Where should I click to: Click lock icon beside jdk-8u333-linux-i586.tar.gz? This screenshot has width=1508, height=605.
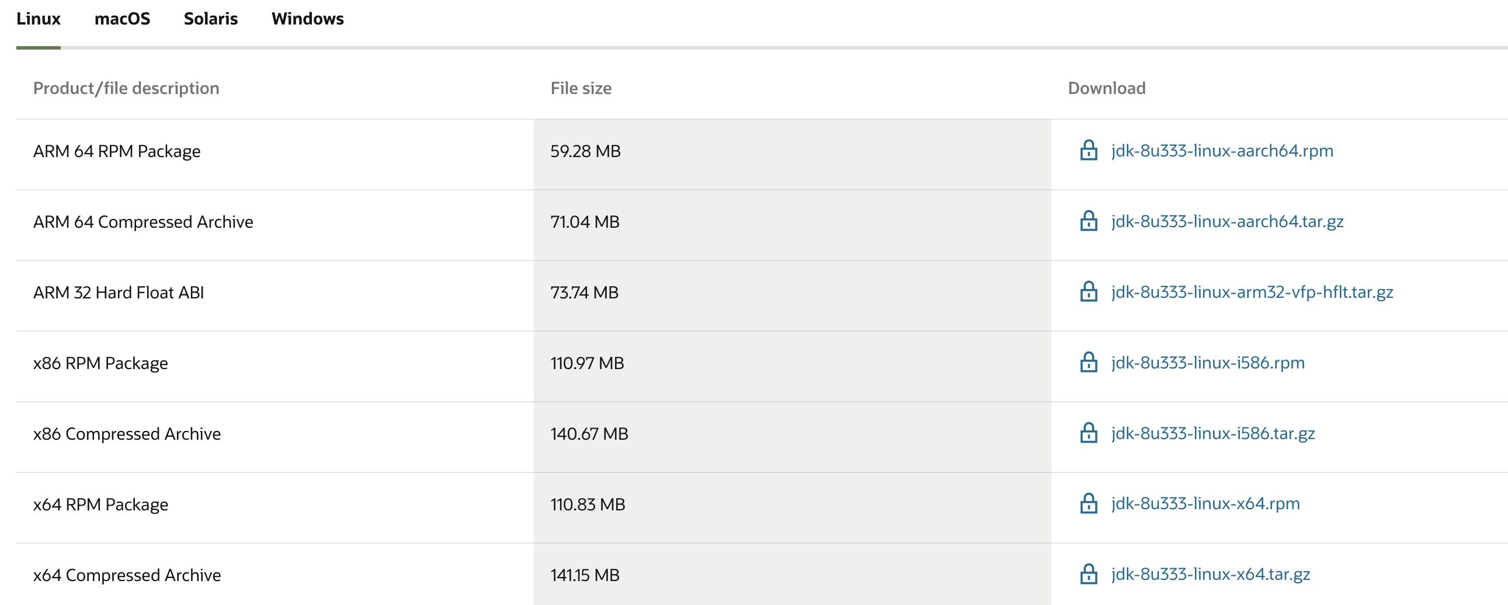(x=1088, y=433)
